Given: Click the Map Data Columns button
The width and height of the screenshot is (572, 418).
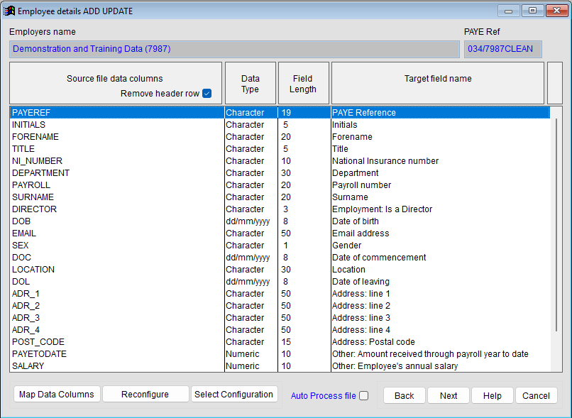Looking at the screenshot, I should coord(57,395).
